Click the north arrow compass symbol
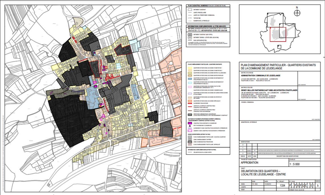 click(x=297, y=13)
